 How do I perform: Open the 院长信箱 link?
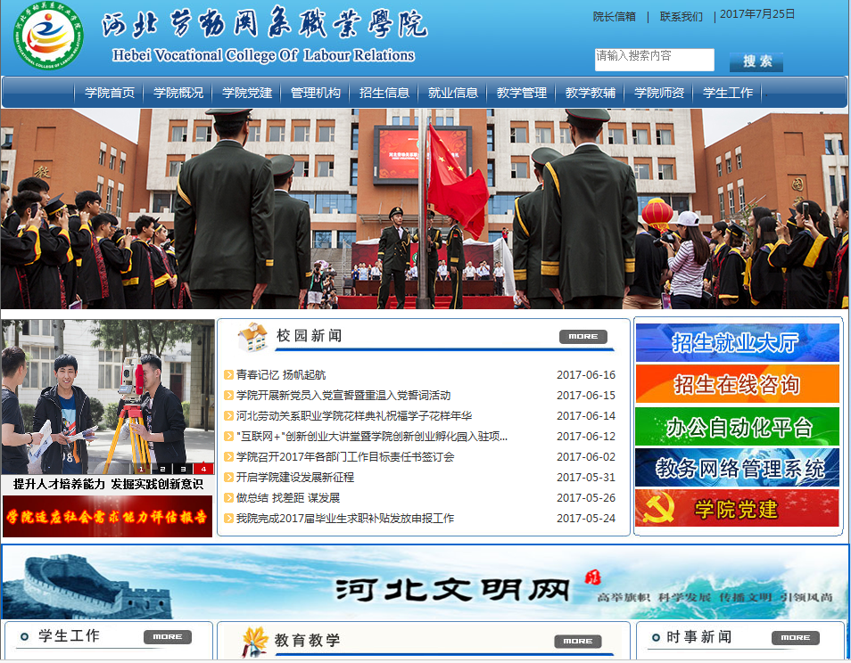click(x=615, y=16)
